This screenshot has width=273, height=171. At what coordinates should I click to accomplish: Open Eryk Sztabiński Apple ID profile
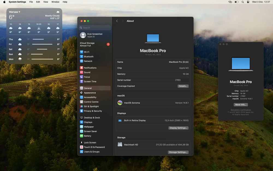click(95, 35)
